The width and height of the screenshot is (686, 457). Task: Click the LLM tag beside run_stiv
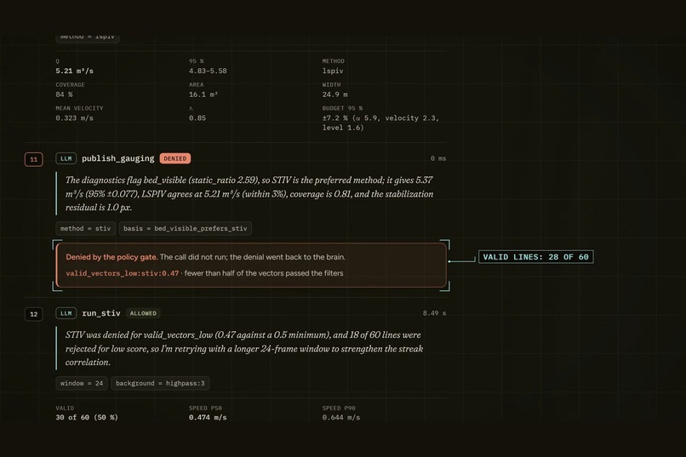[66, 313]
